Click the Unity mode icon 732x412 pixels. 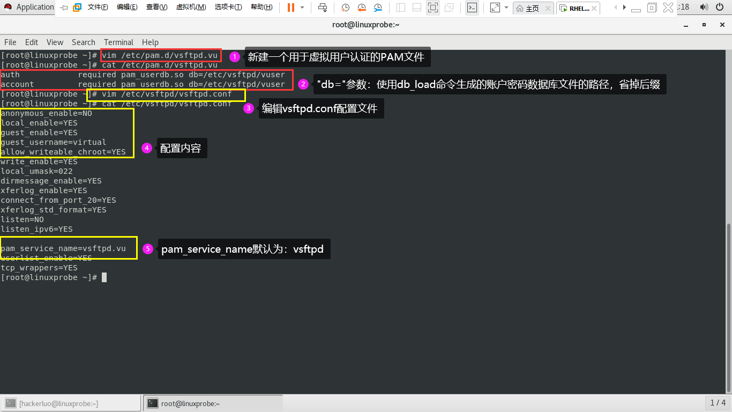(x=449, y=8)
